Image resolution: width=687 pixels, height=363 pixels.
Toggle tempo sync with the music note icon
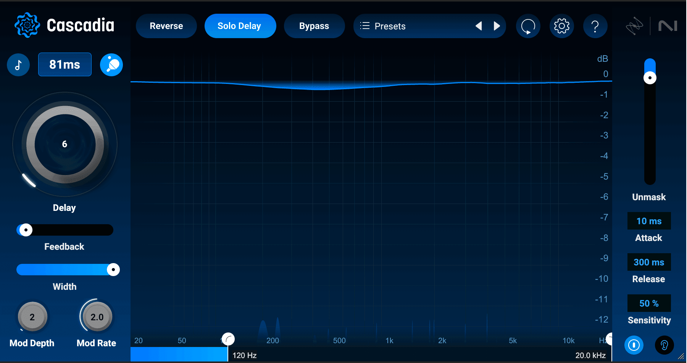point(18,65)
